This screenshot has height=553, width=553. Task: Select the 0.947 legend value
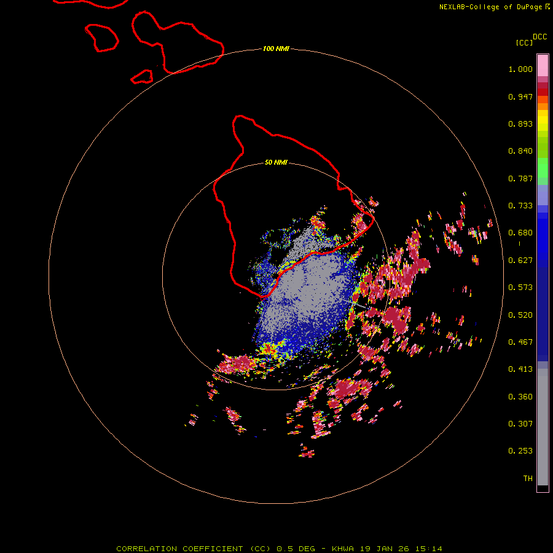pos(520,96)
